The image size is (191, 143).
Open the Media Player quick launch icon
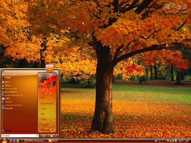(x=18, y=141)
